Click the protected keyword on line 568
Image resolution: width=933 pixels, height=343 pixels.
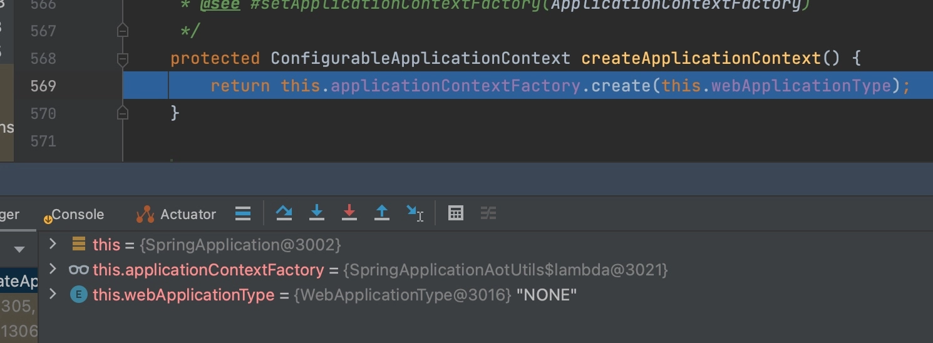pos(215,59)
